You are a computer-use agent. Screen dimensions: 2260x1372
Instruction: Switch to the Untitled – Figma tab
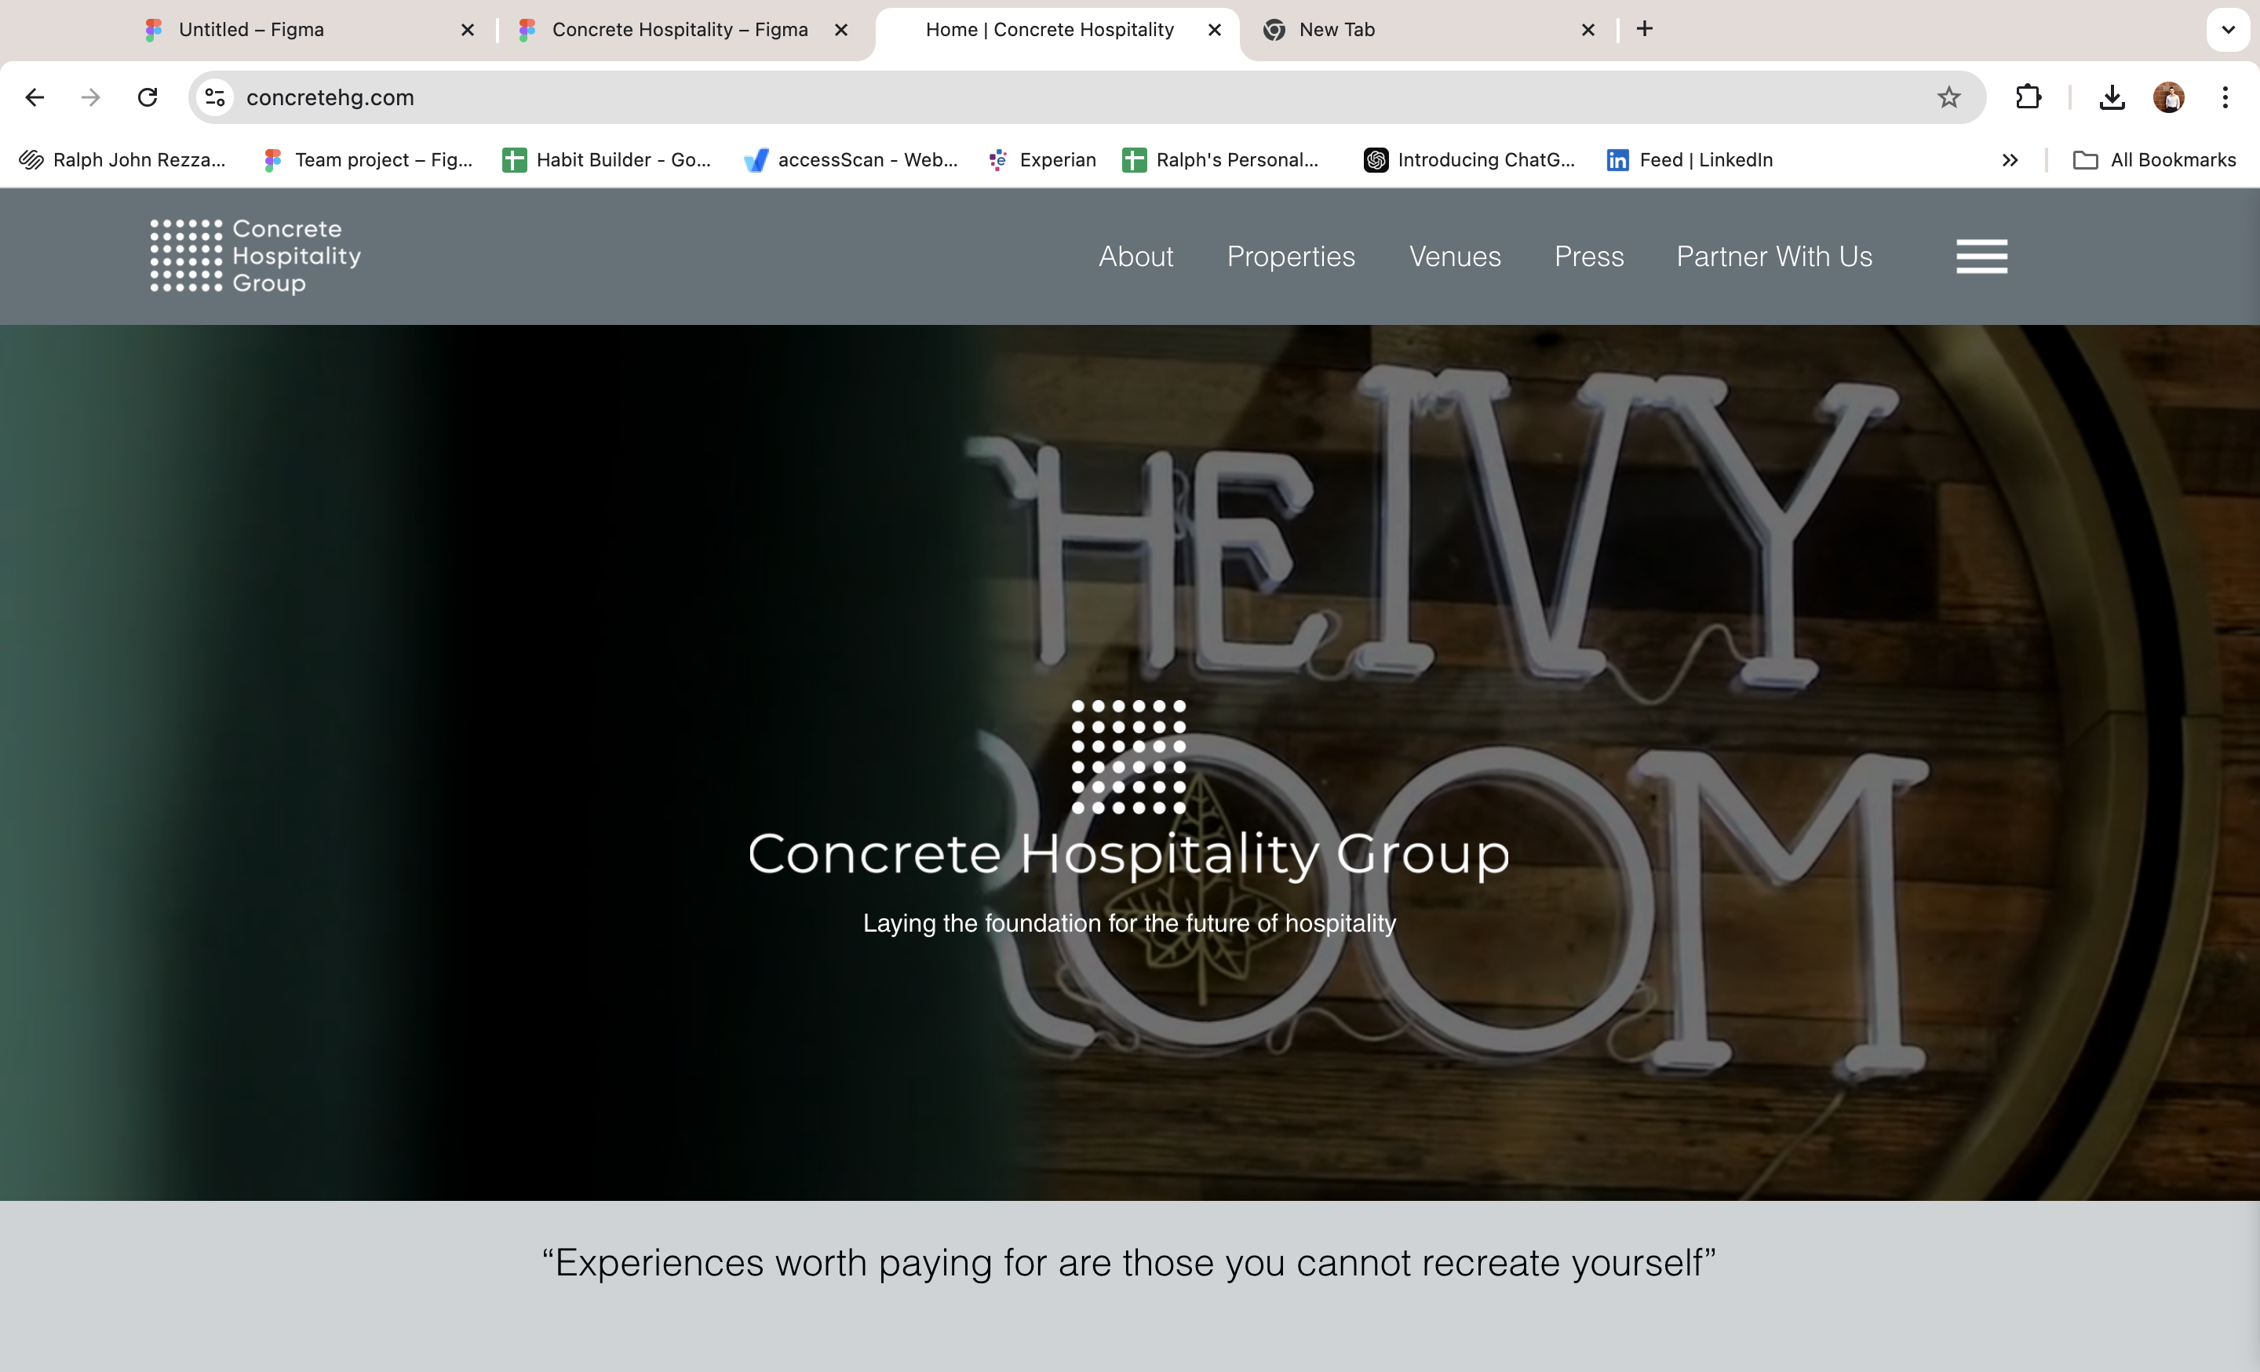pyautogui.click(x=251, y=29)
